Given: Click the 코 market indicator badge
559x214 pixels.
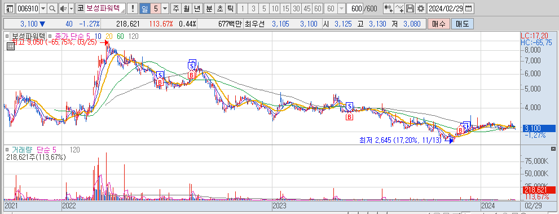Looking at the screenshot, I should coord(81,8).
